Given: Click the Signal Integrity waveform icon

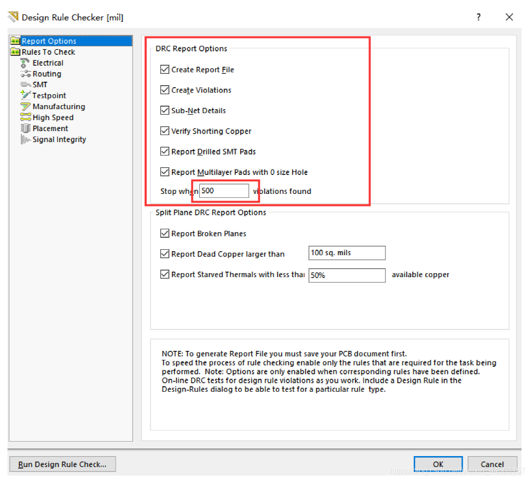Looking at the screenshot, I should coord(25,140).
